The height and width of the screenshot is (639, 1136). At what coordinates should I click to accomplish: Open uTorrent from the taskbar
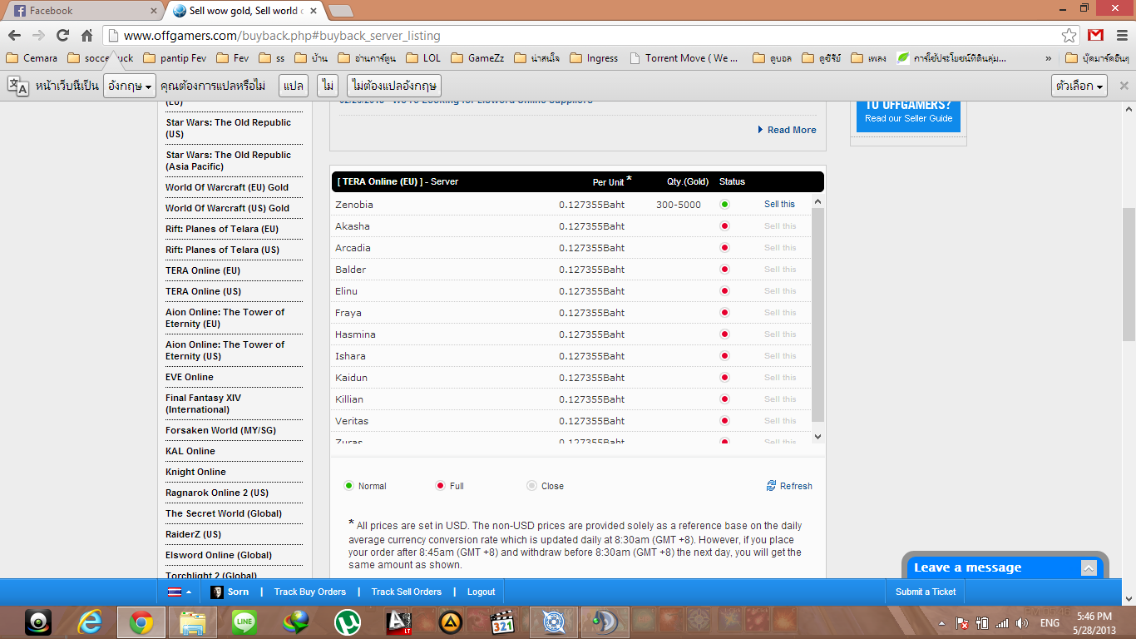coord(348,622)
